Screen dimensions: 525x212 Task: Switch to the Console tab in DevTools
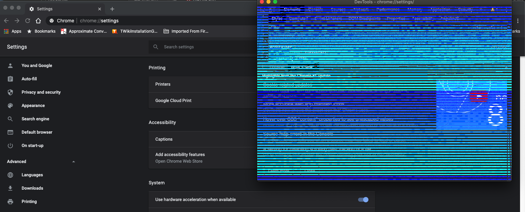pyautogui.click(x=315, y=10)
